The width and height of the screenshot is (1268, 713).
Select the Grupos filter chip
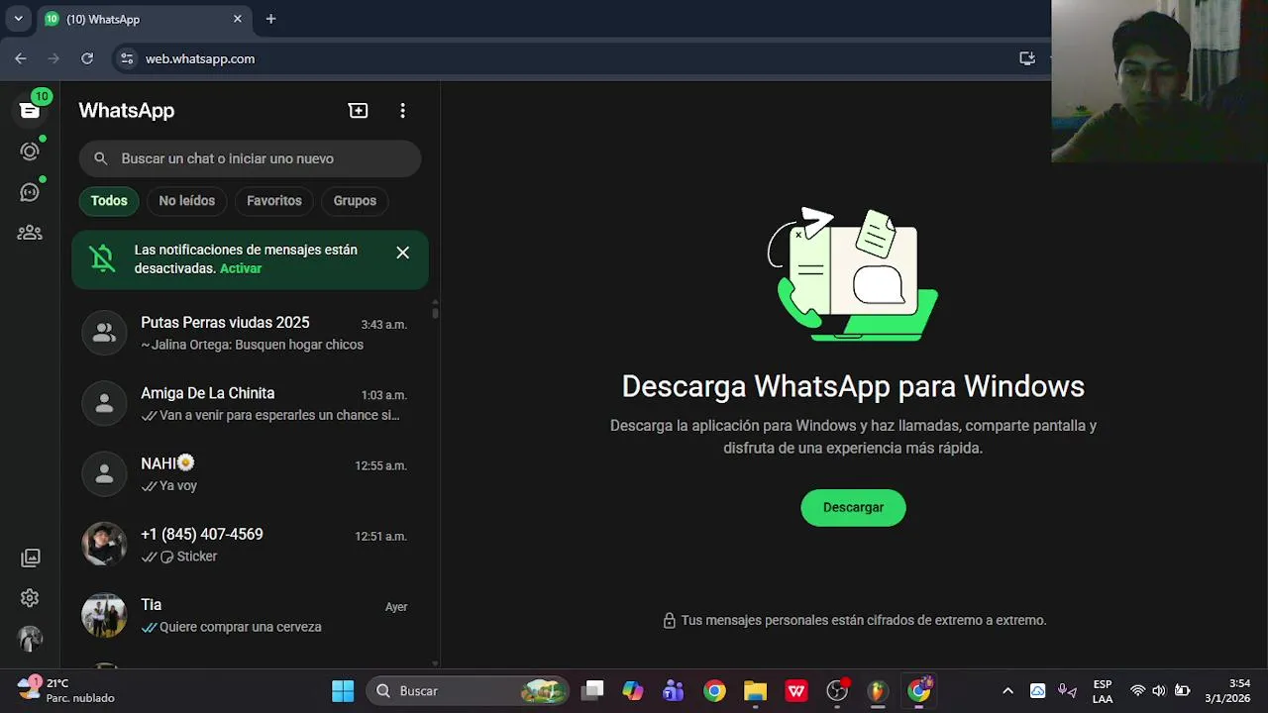(x=355, y=201)
